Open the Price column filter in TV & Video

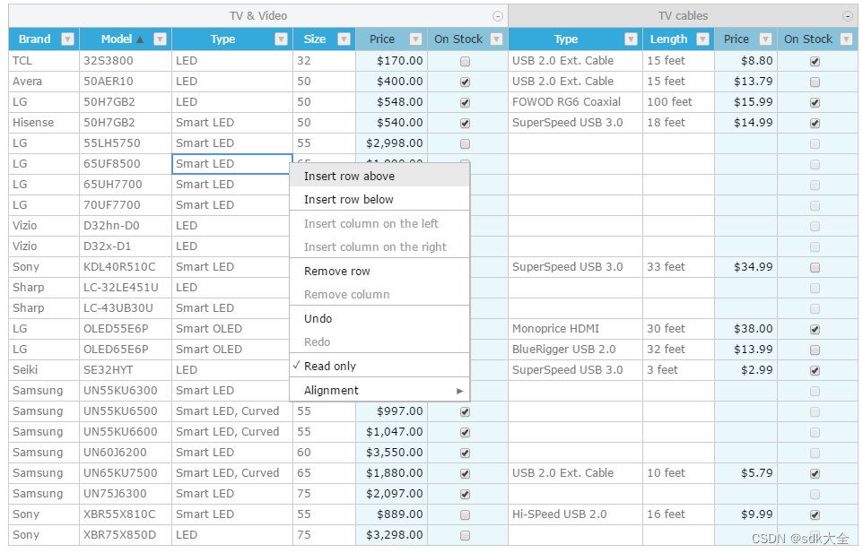pos(415,39)
